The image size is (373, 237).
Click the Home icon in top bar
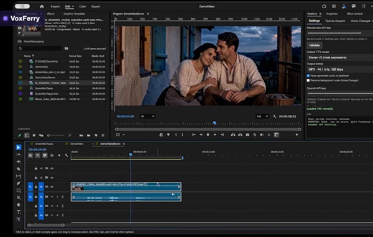tap(42, 6)
